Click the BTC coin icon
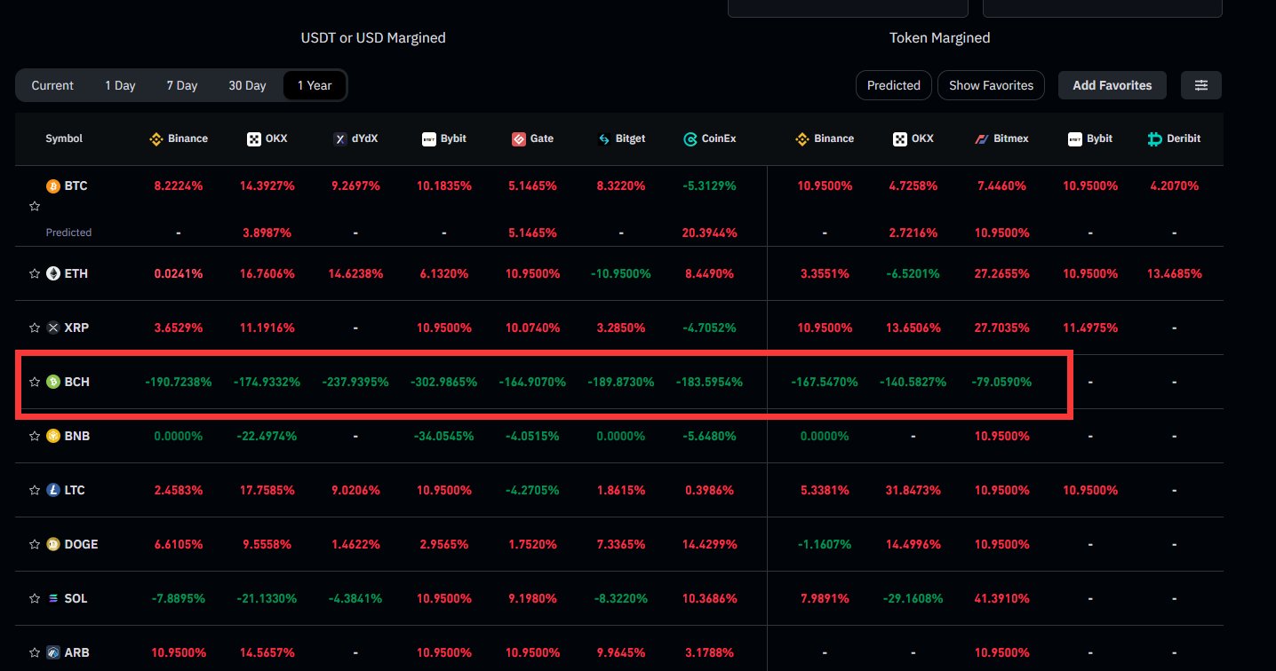This screenshot has height=671, width=1276. pyautogui.click(x=53, y=186)
